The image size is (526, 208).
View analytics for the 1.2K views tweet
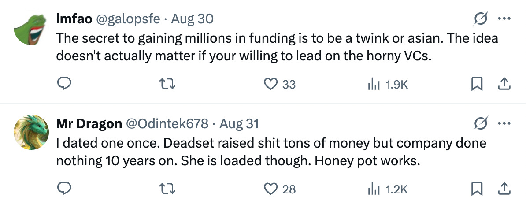pos(374,189)
